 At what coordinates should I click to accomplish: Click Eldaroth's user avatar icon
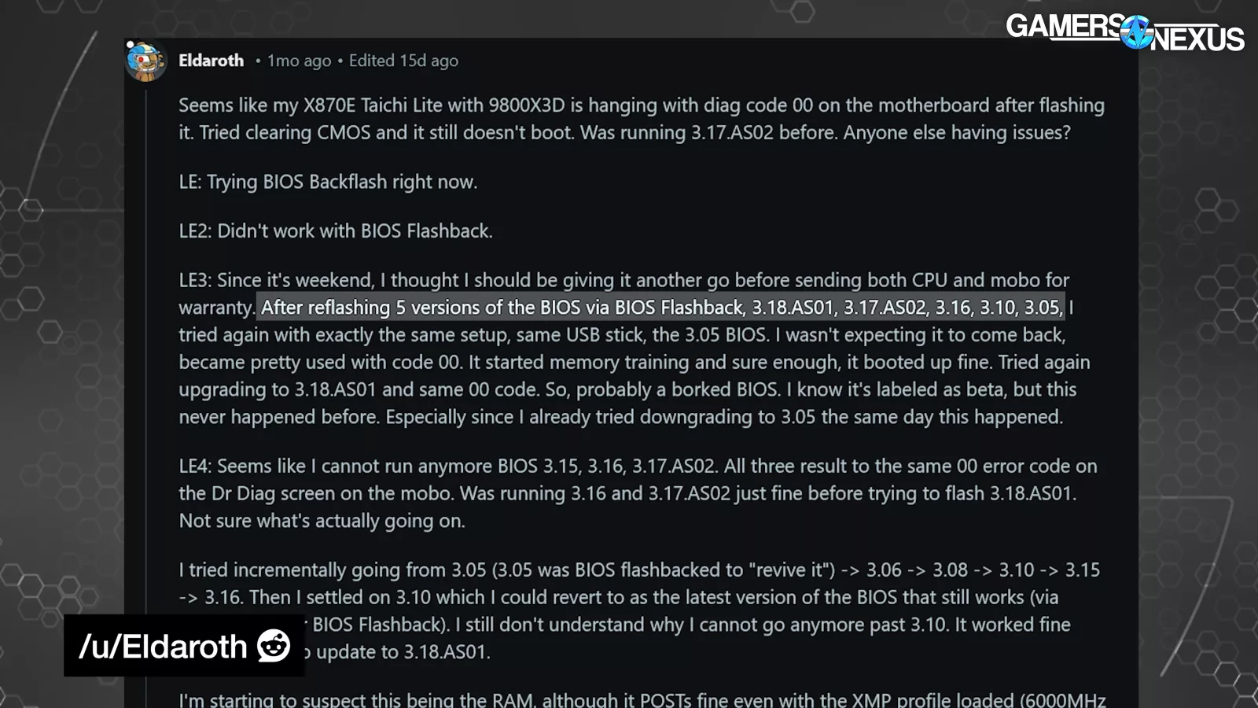[x=146, y=61]
